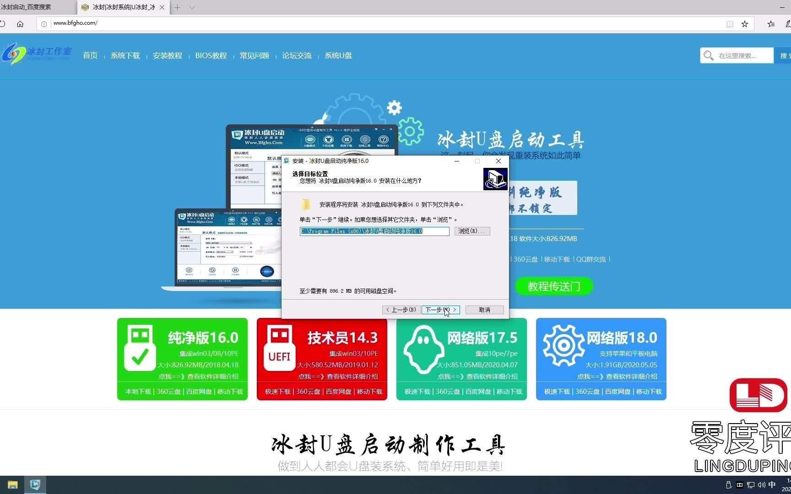791x494 pixels.
Task: Click the magnifier icon in the site search bar
Action: (x=708, y=55)
